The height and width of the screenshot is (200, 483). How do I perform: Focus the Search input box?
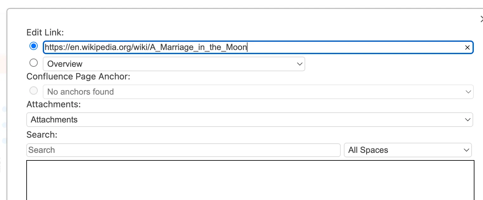(x=183, y=150)
